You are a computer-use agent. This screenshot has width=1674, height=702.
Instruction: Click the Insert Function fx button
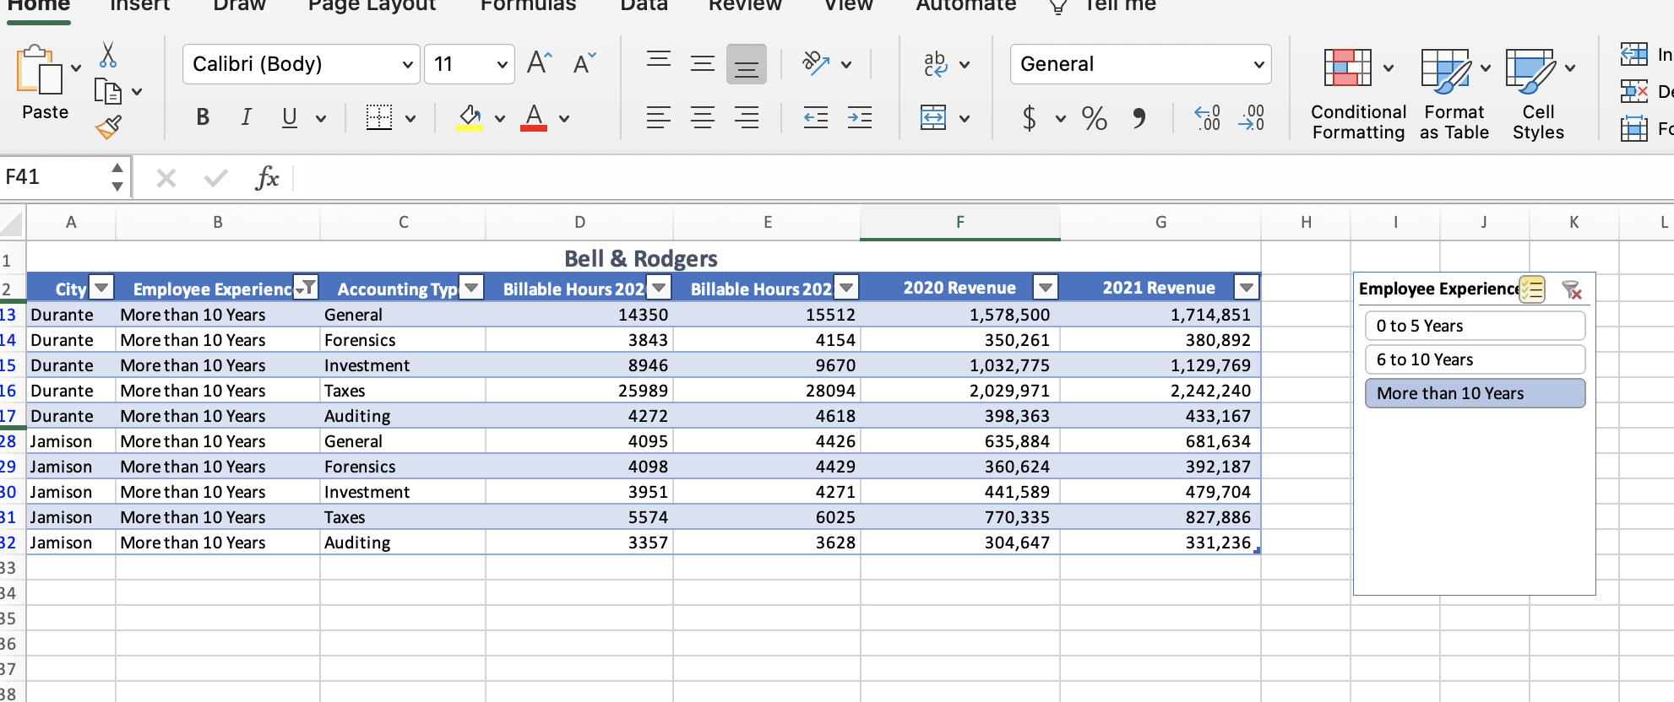click(x=267, y=177)
